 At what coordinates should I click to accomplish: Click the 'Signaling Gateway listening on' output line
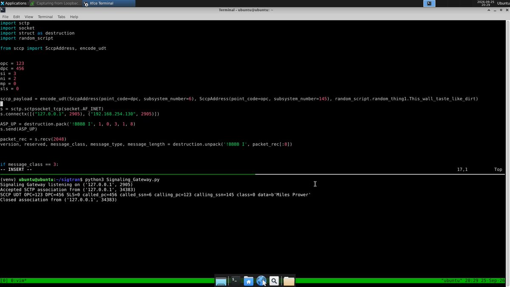[x=67, y=185]
